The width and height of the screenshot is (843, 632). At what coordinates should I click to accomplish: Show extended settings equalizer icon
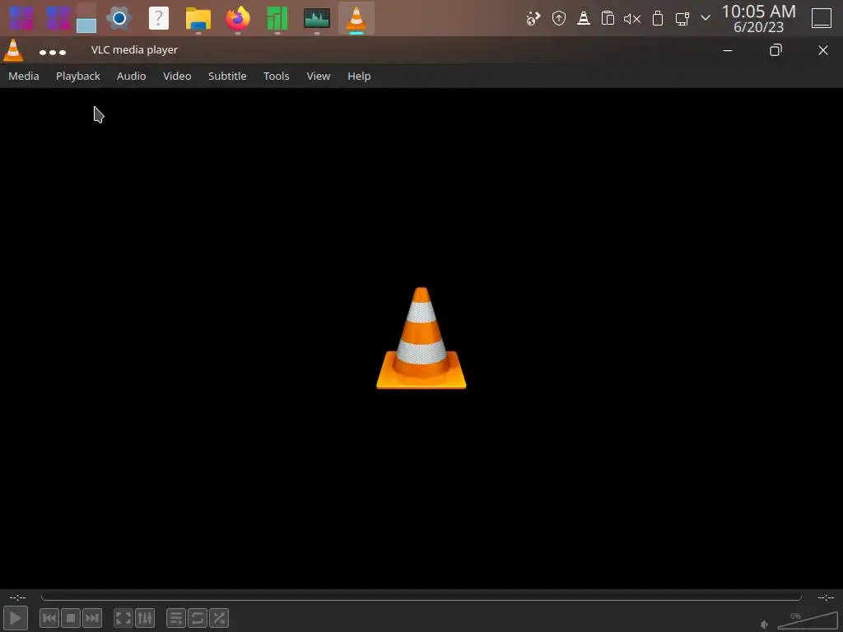pos(145,618)
